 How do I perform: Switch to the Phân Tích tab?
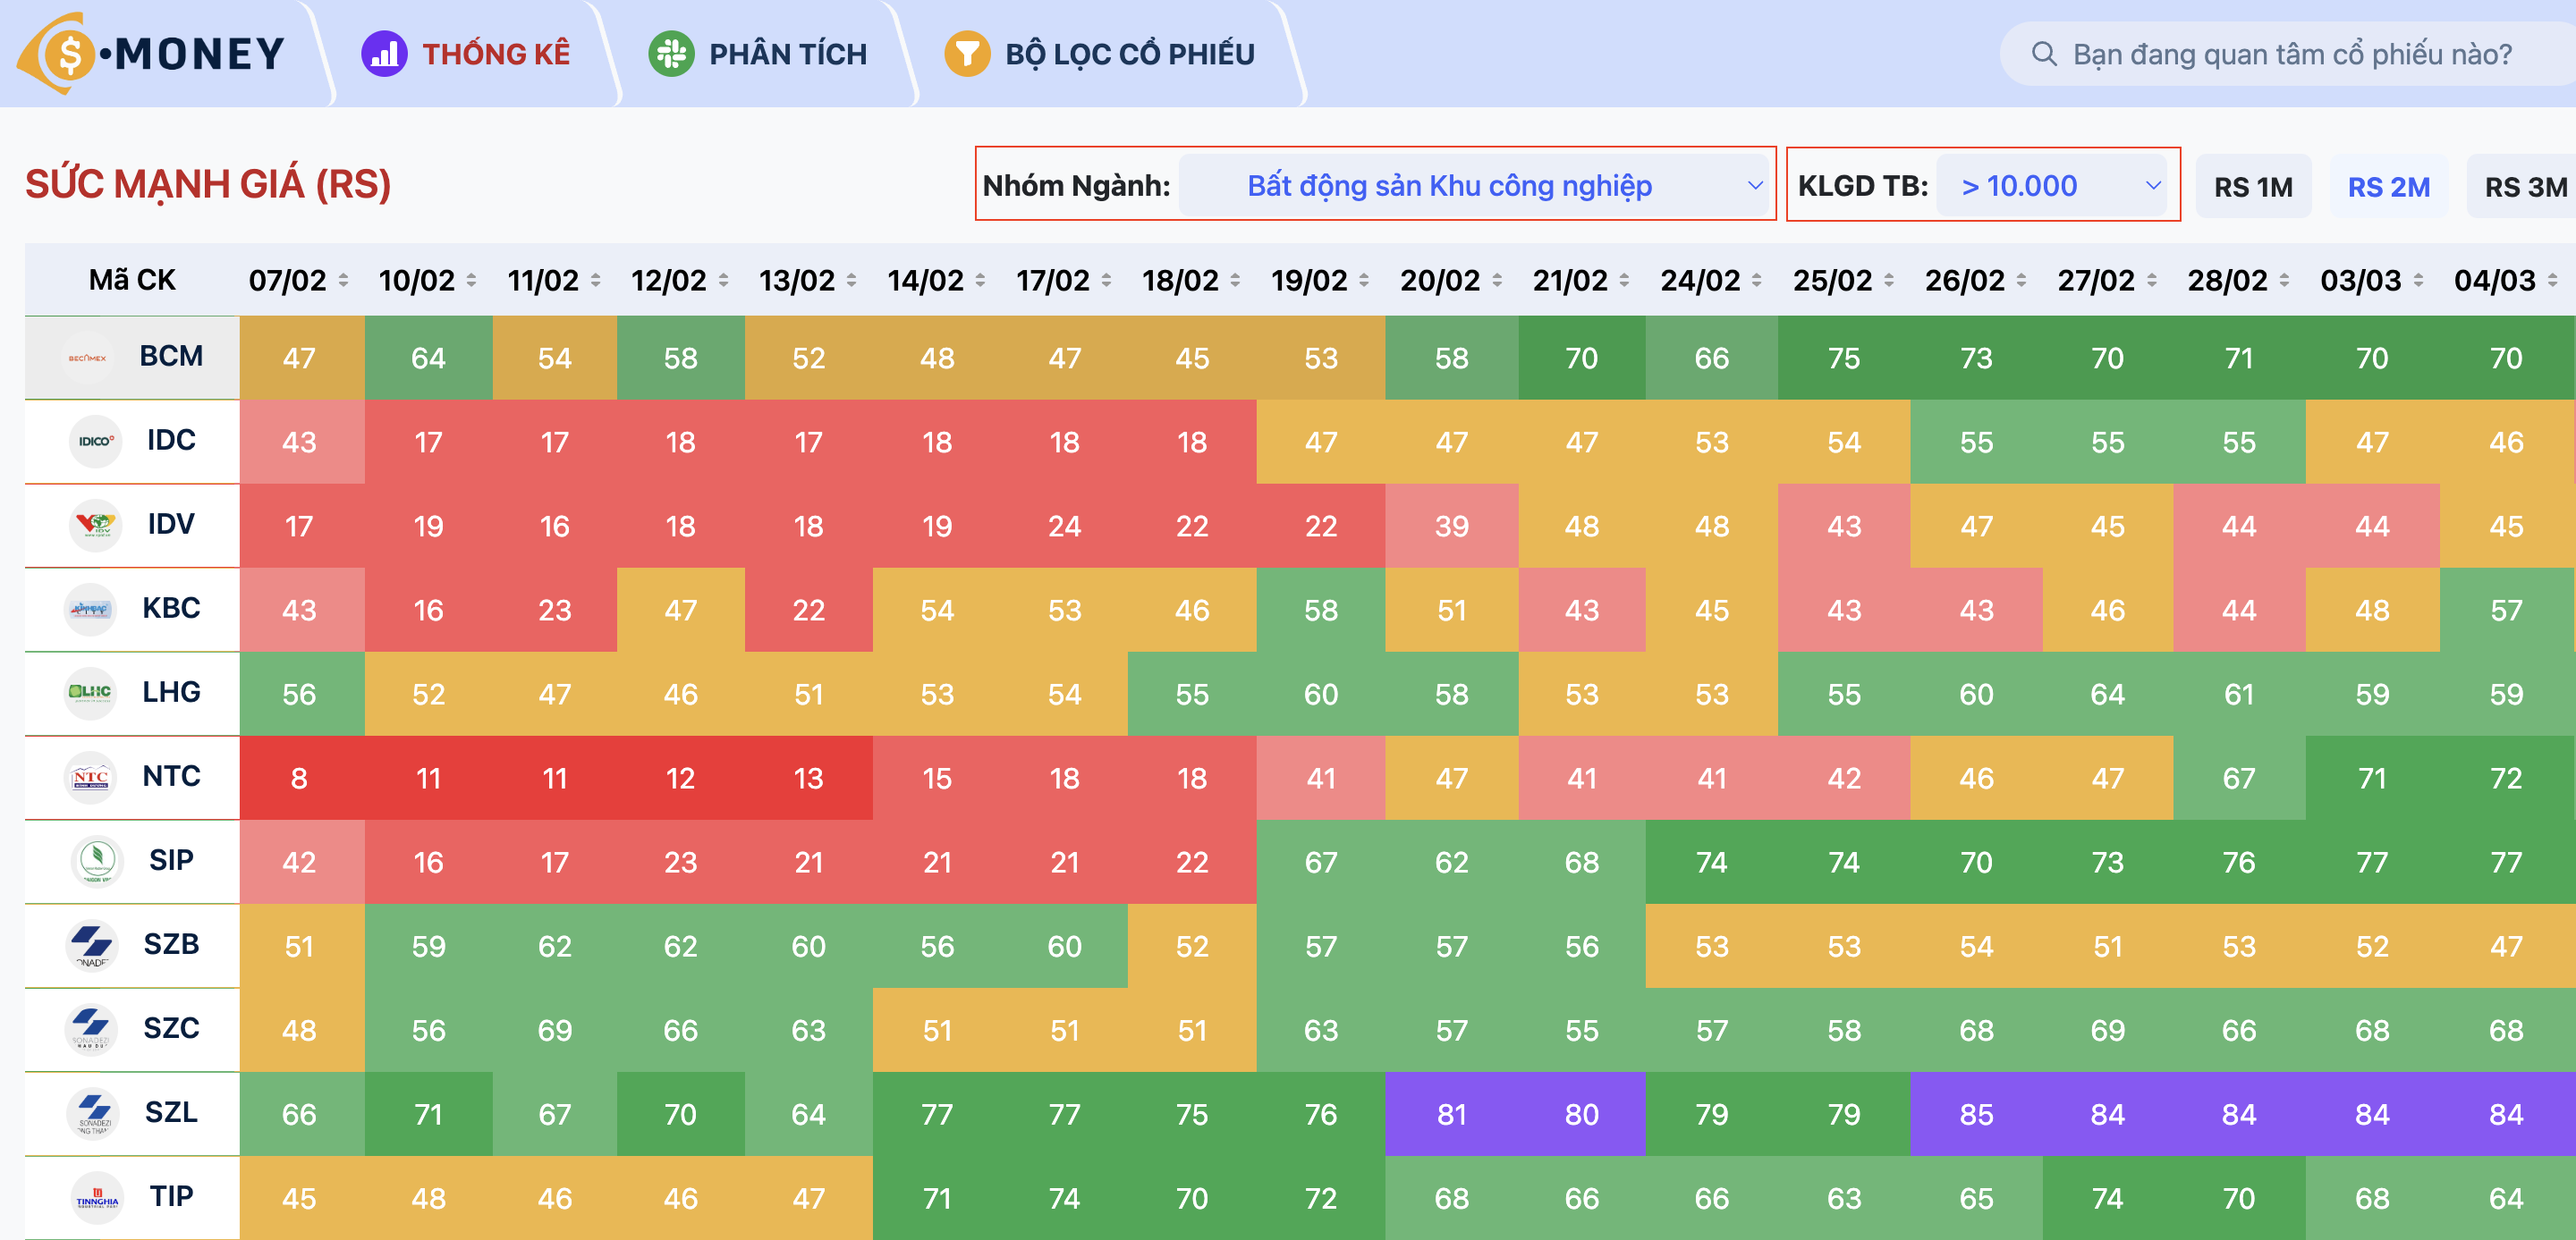click(x=759, y=54)
